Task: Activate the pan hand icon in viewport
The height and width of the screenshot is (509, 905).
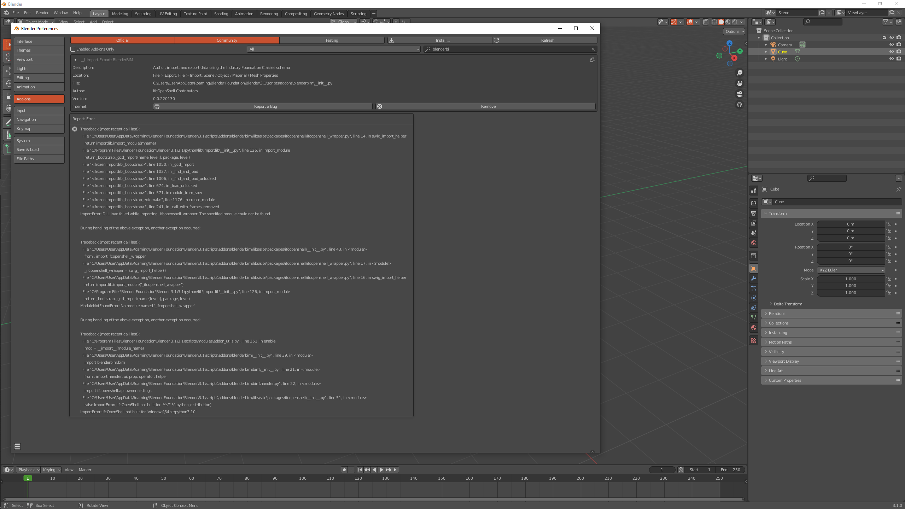Action: 740,83
